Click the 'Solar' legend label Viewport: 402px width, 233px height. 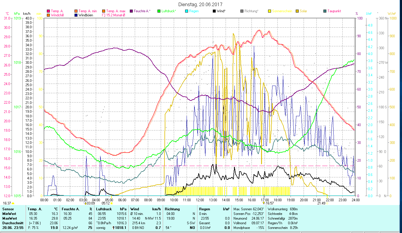tap(303, 11)
